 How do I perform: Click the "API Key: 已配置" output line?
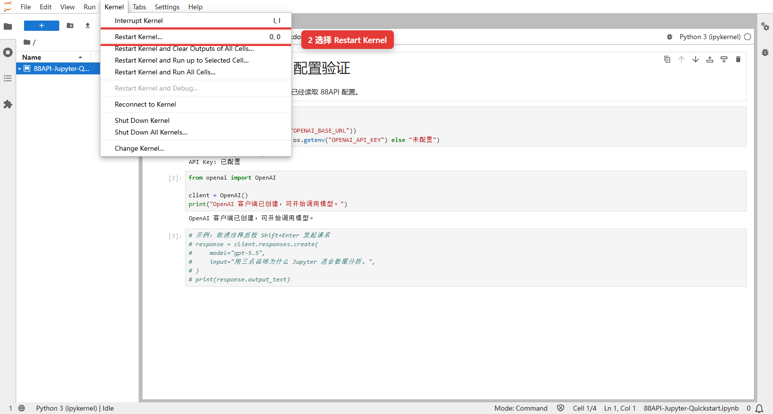pos(215,162)
